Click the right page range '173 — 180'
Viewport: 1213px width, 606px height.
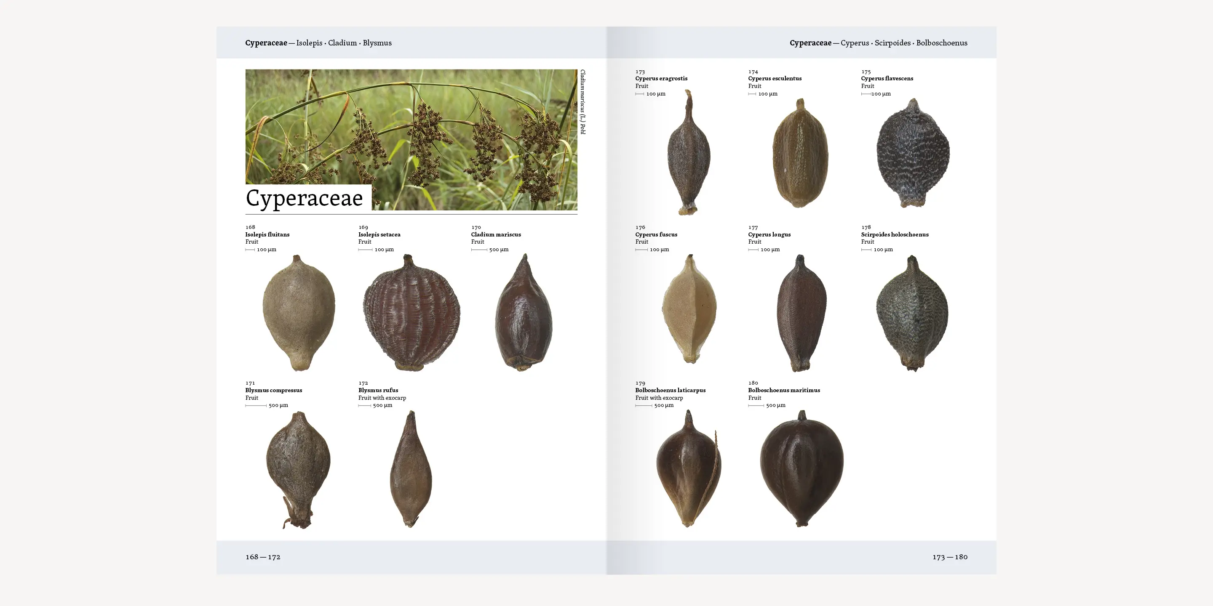[950, 557]
